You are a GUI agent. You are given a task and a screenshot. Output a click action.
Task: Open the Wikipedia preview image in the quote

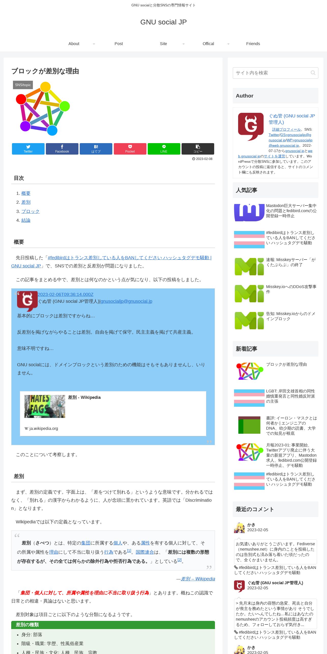pos(45,406)
